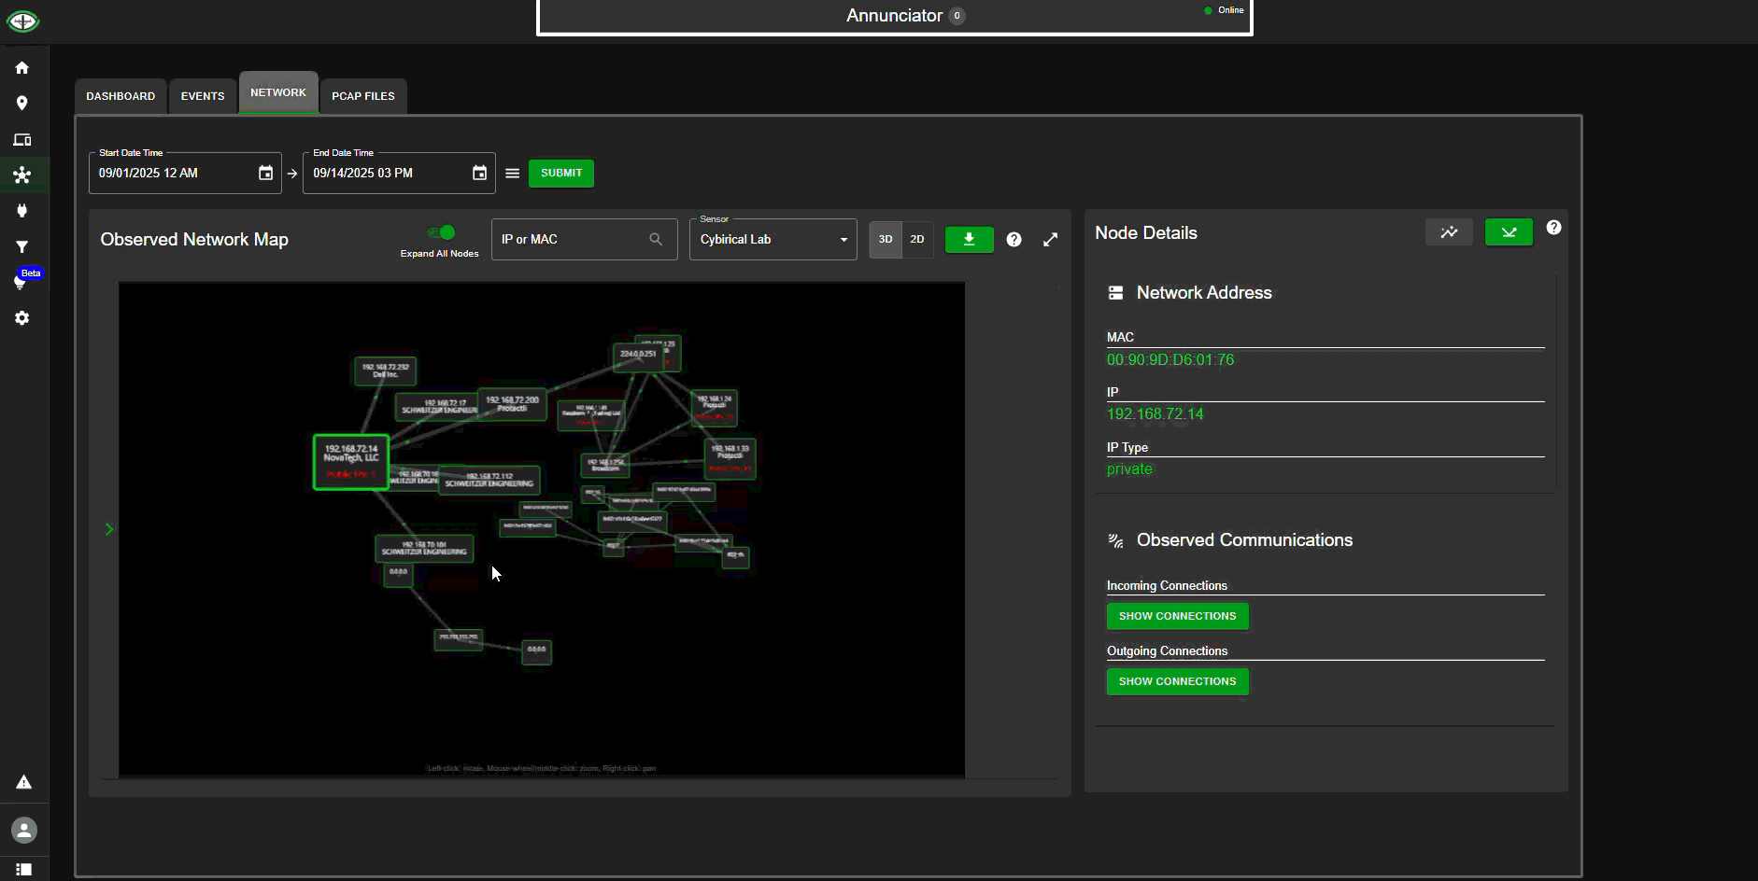This screenshot has height=881, width=1758.
Task: Download the network map
Action: coord(969,240)
